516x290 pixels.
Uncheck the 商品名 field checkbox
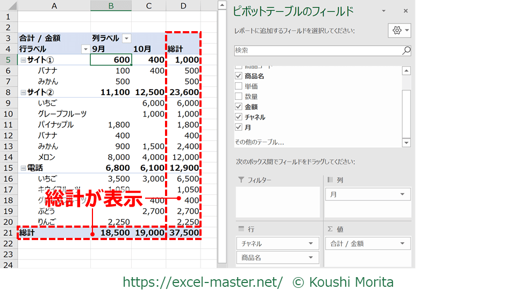pos(239,76)
